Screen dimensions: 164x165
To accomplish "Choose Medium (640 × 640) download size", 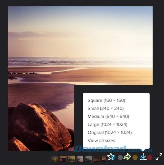I will click(108, 117).
